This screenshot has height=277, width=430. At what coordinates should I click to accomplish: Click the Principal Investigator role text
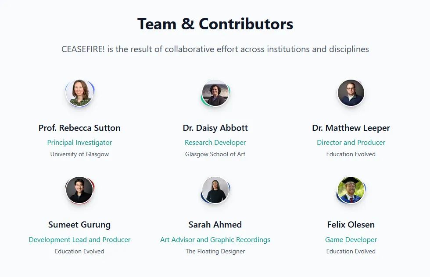79,143
